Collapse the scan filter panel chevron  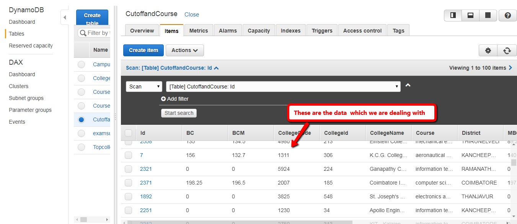408,85
